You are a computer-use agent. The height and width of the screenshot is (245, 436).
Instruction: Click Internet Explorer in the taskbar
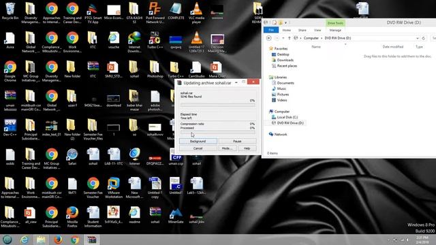(x=25, y=240)
